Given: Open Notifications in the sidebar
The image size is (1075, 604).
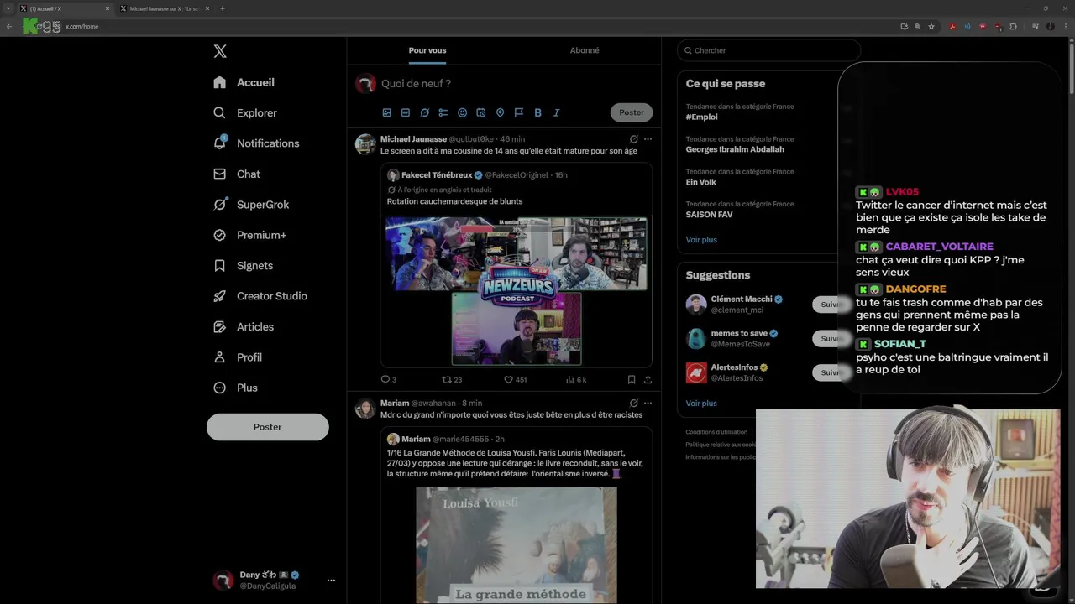Looking at the screenshot, I should point(256,143).
